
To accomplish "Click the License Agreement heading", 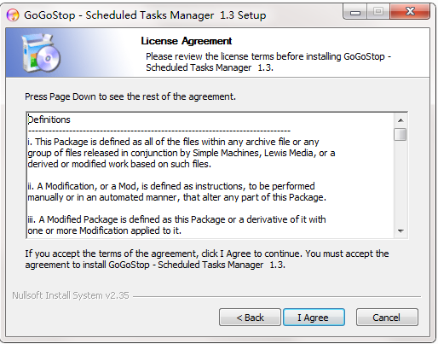I will click(187, 41).
